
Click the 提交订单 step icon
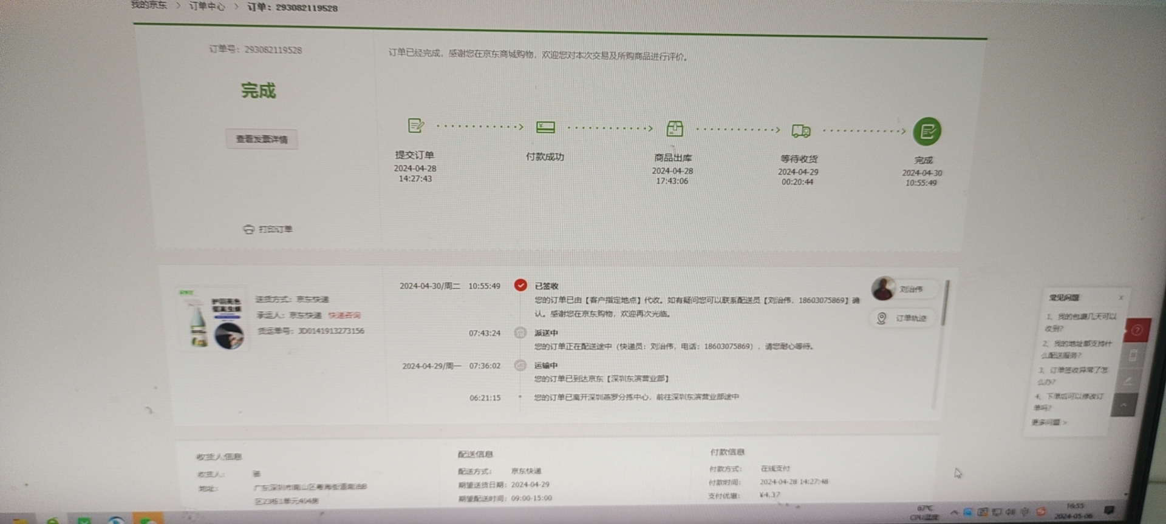pos(415,126)
